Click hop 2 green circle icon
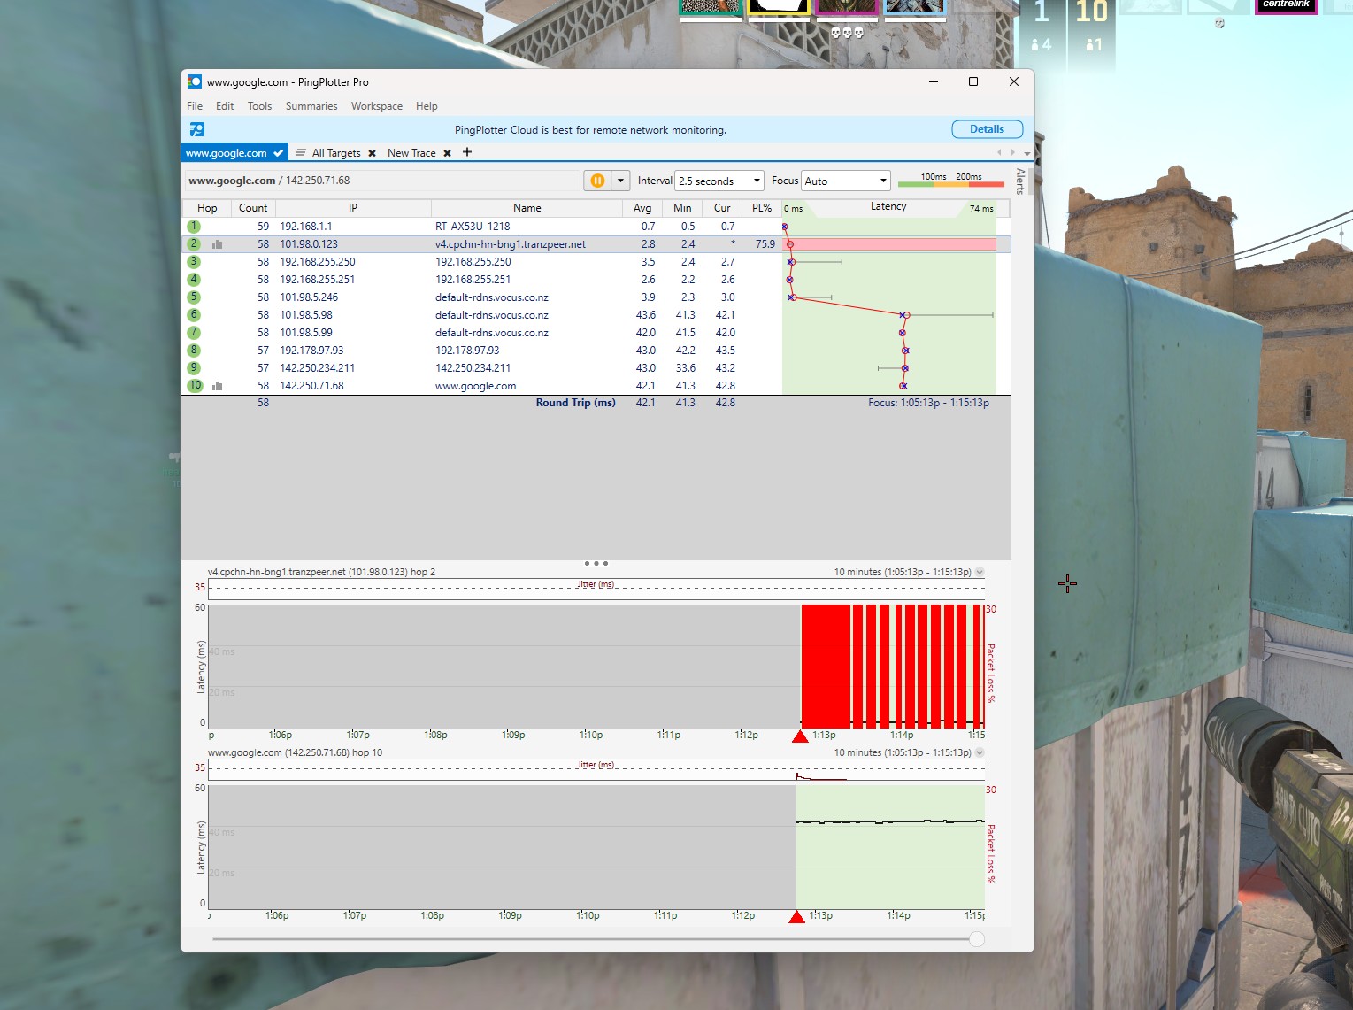 [194, 244]
